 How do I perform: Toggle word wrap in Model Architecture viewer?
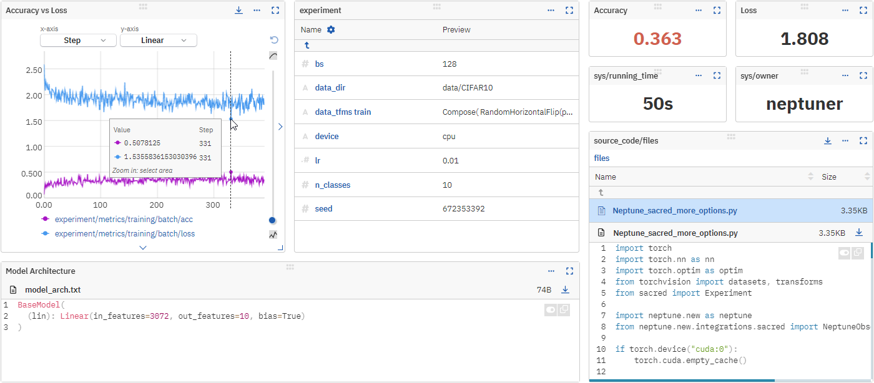[x=550, y=309]
